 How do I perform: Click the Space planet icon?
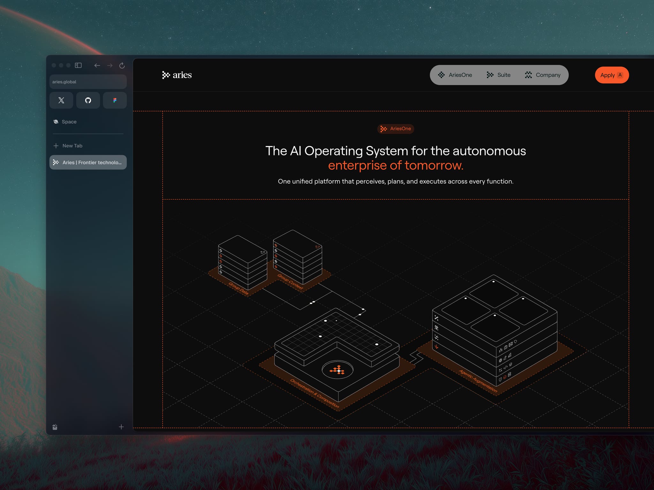pos(56,122)
